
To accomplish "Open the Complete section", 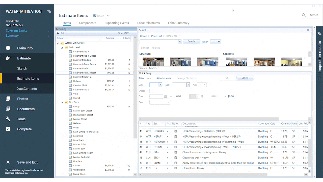I will tap(24, 129).
